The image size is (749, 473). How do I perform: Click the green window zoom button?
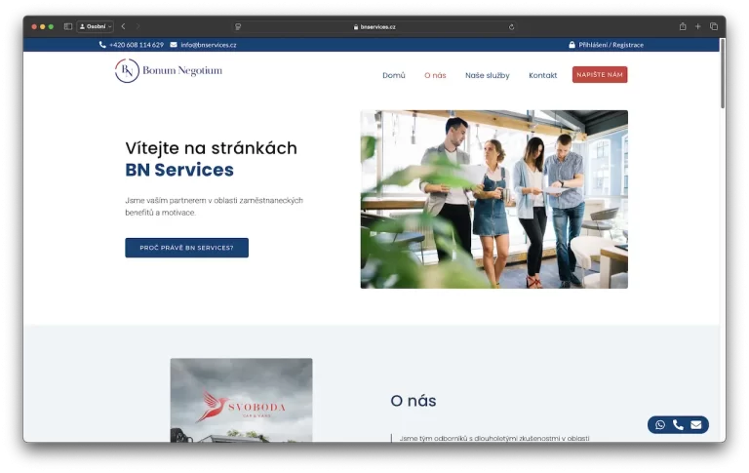(x=51, y=26)
